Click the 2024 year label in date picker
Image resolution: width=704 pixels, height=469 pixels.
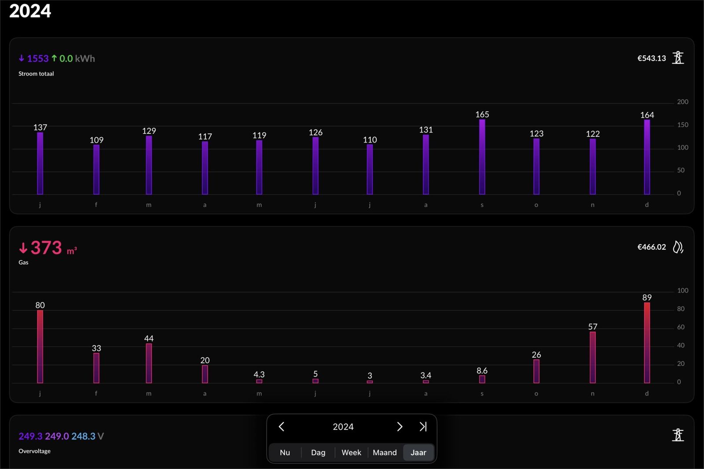[343, 427]
